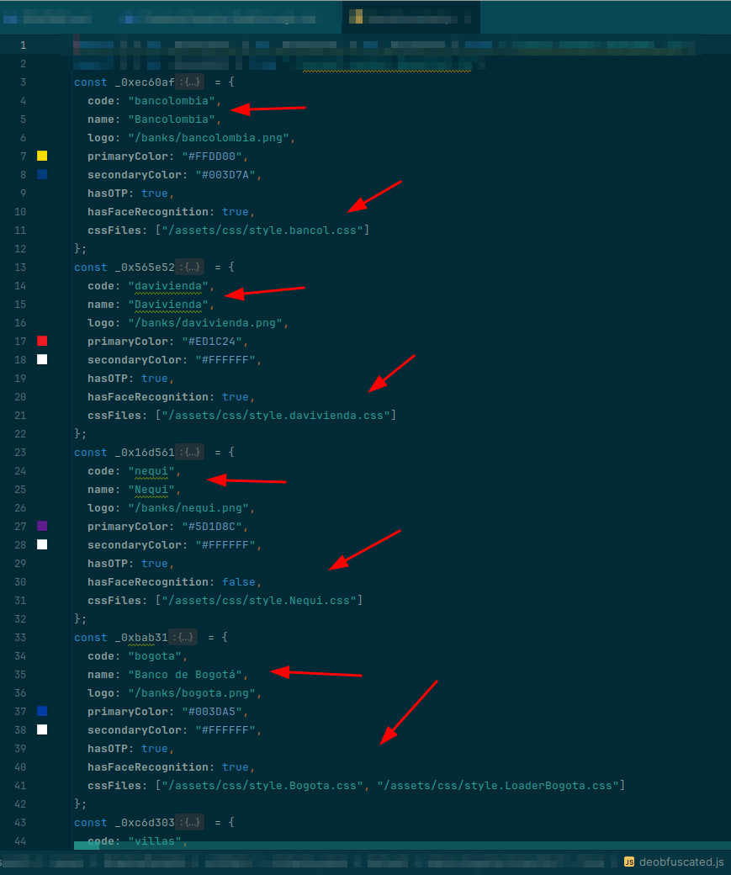
Task: Click line number 1 in the gutter
Action: coord(23,45)
